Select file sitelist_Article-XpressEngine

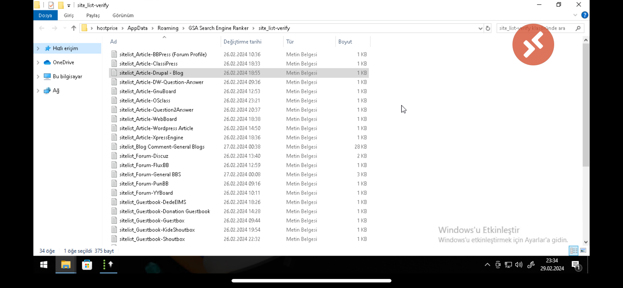click(151, 137)
